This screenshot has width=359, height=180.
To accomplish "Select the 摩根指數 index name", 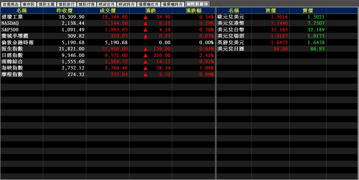I will coord(12,74).
